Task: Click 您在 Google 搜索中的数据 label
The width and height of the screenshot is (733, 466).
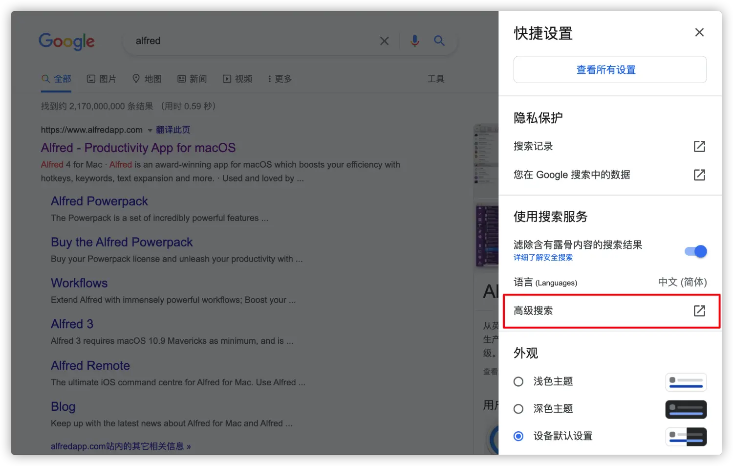Action: tap(572, 175)
